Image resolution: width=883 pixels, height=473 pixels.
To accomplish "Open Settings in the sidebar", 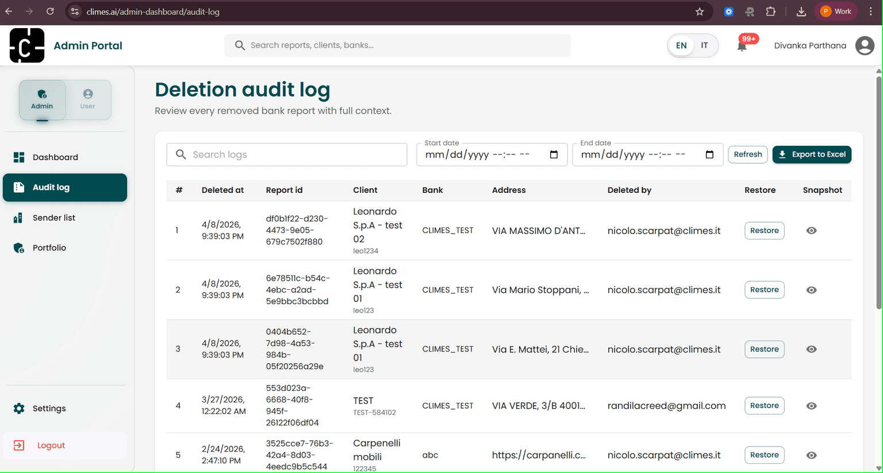I will (65, 409).
